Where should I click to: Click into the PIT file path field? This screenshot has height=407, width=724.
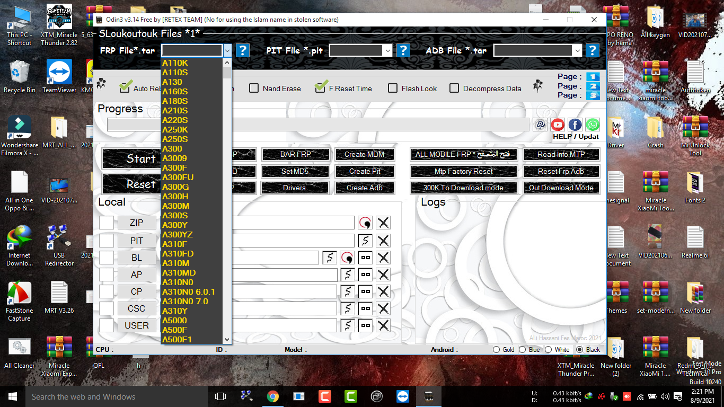pos(293,241)
